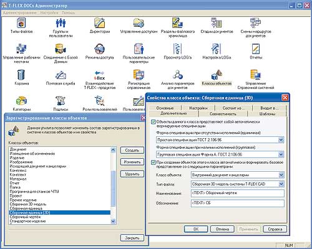Confirm with the OK button

point(196,229)
